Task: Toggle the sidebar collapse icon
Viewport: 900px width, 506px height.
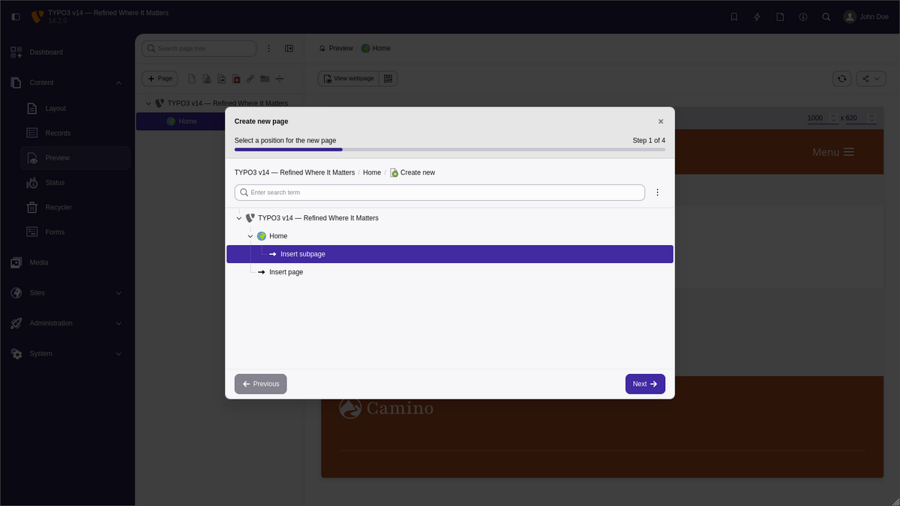Action: coord(16,16)
